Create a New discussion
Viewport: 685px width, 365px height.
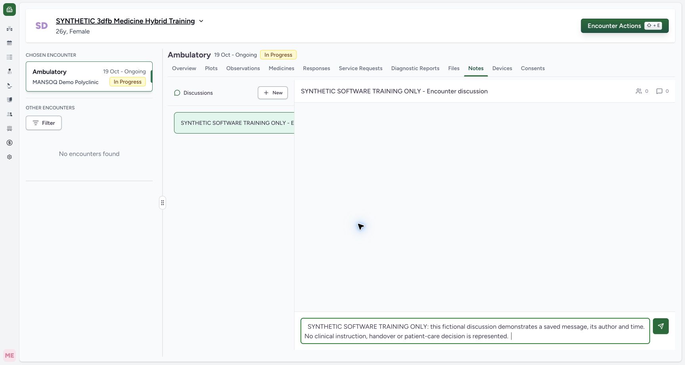(273, 93)
